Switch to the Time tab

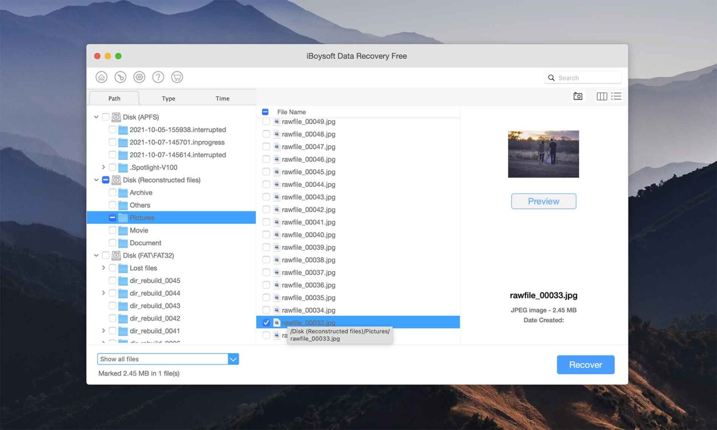click(223, 98)
